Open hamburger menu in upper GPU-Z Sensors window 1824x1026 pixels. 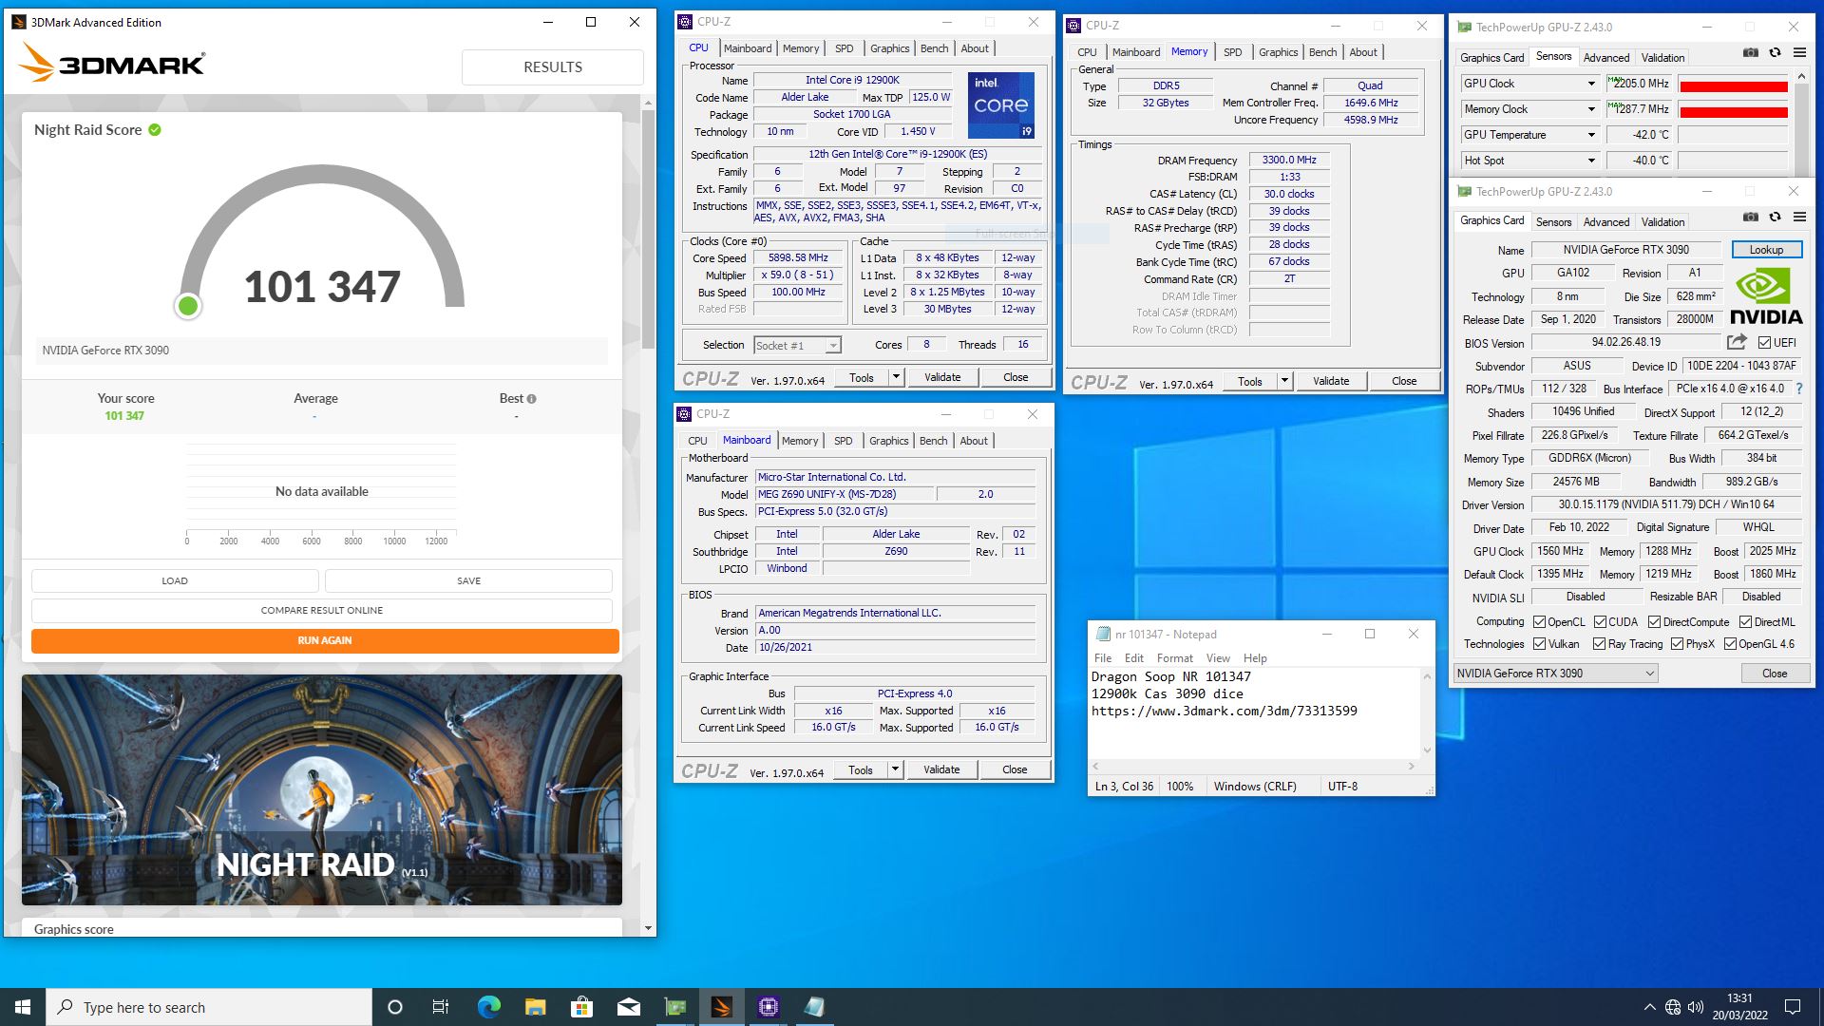point(1799,53)
